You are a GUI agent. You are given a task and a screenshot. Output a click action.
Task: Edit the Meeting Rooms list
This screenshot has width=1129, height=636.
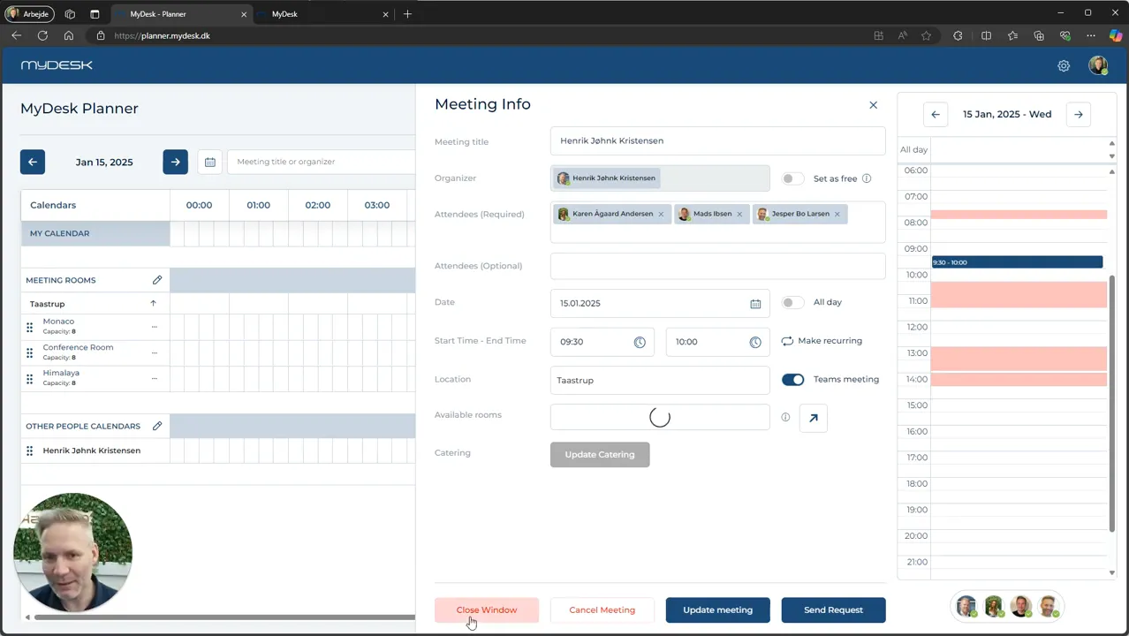tap(157, 280)
